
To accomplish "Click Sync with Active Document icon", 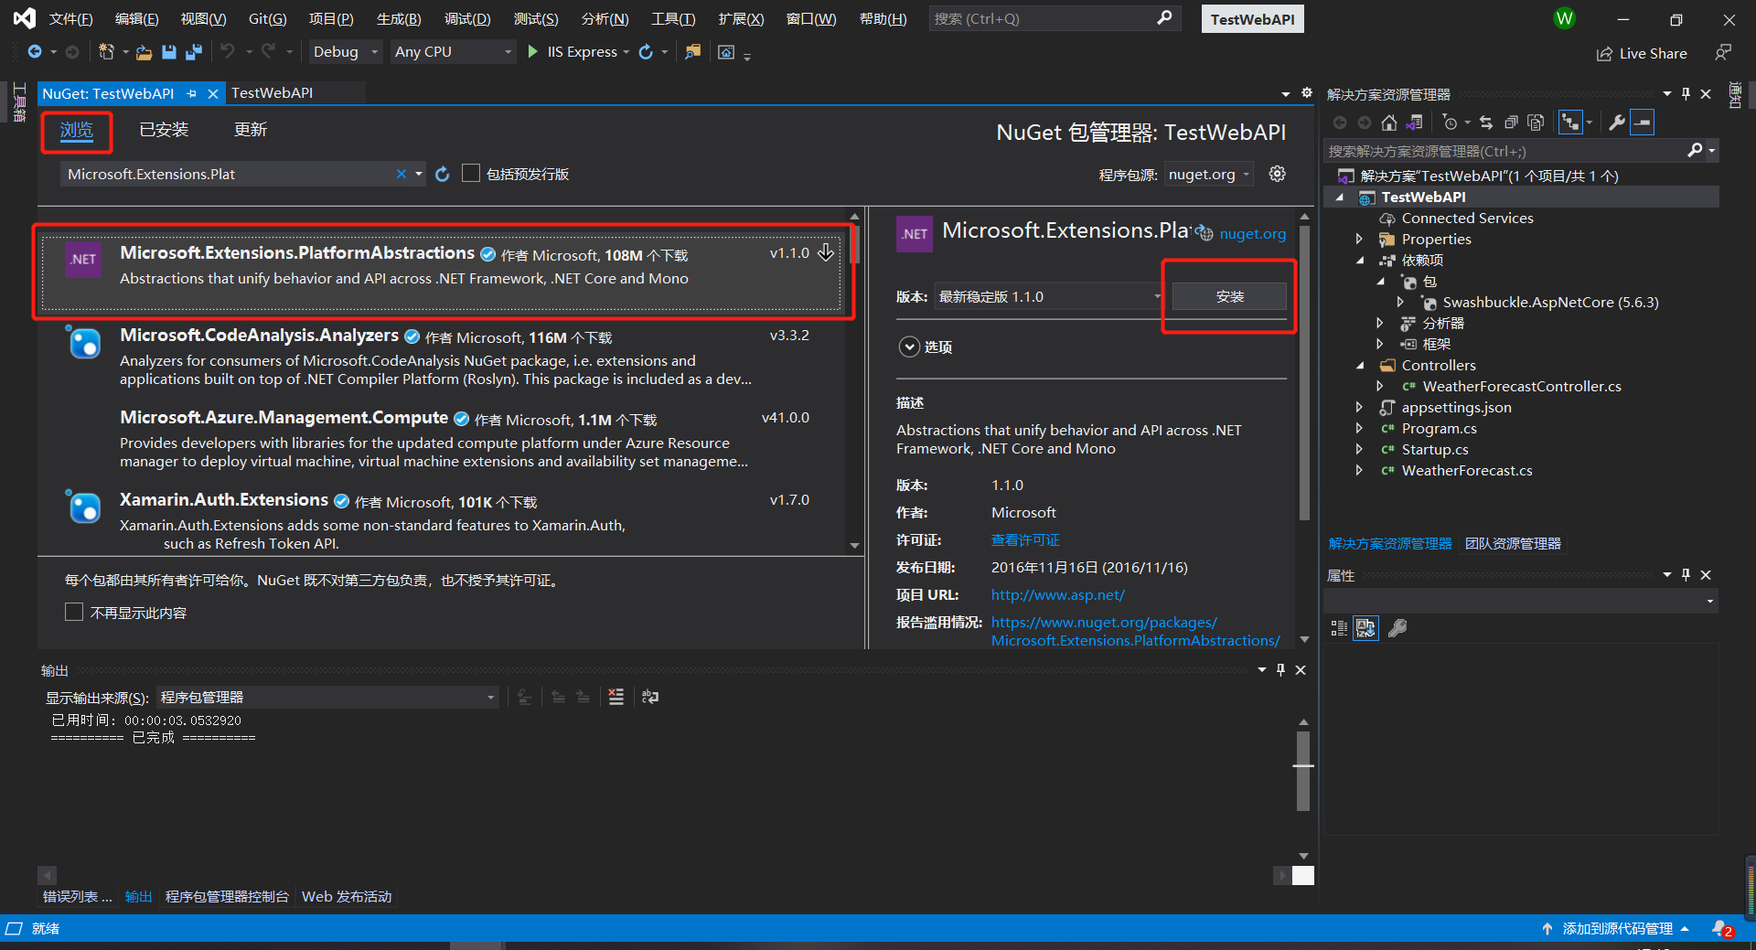I will click(x=1486, y=123).
